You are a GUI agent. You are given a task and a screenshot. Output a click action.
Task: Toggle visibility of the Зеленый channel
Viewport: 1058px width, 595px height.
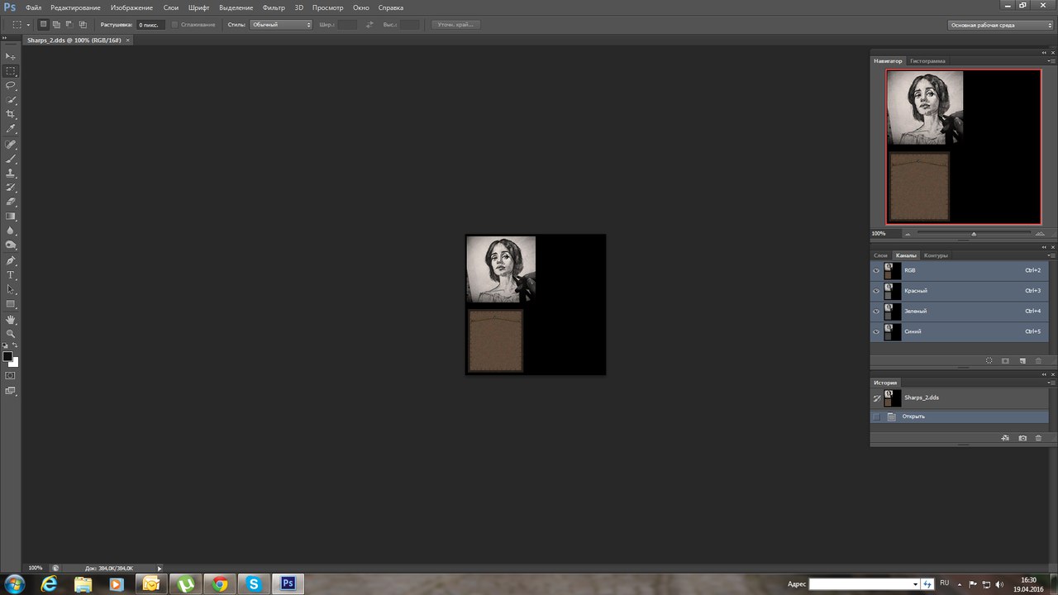click(876, 311)
